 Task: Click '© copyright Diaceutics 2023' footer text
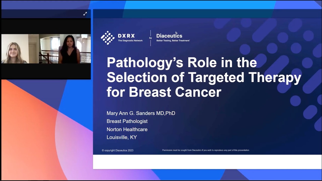(x=117, y=150)
